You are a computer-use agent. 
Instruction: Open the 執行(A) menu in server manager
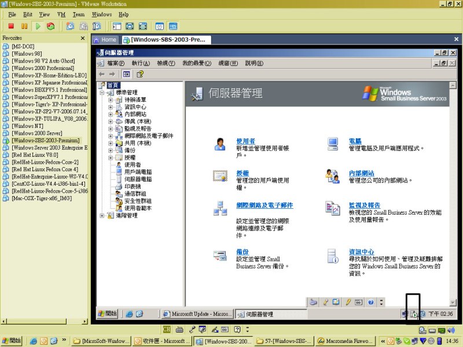tap(141, 63)
